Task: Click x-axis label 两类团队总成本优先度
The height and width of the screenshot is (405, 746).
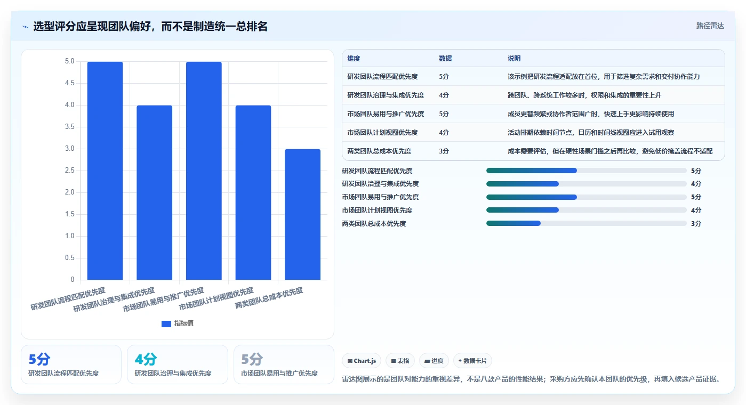Action: click(x=269, y=299)
